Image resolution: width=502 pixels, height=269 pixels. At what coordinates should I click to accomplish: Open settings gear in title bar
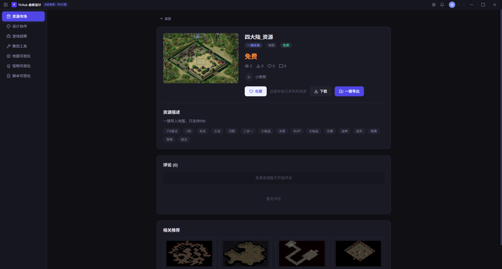434,5
